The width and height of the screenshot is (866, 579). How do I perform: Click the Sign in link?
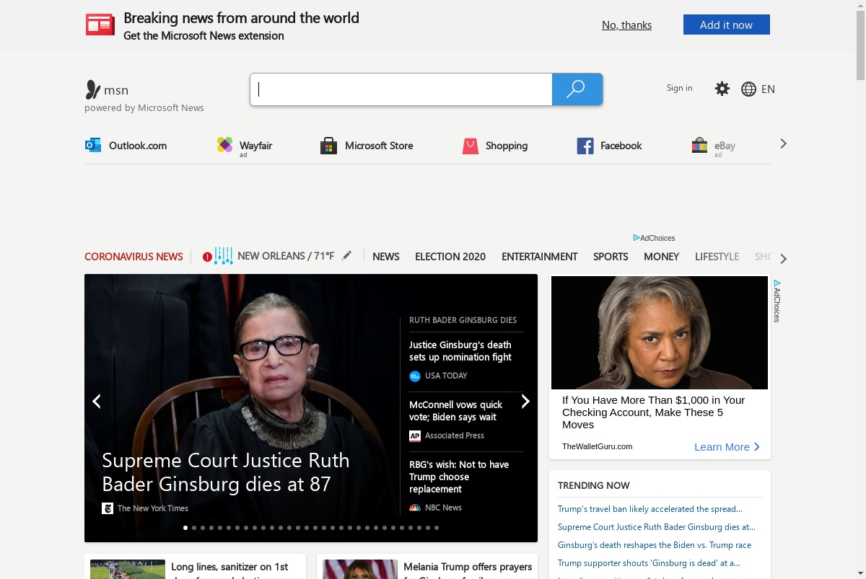679,88
